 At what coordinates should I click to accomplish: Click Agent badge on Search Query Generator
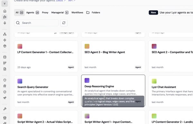coord(71,102)
